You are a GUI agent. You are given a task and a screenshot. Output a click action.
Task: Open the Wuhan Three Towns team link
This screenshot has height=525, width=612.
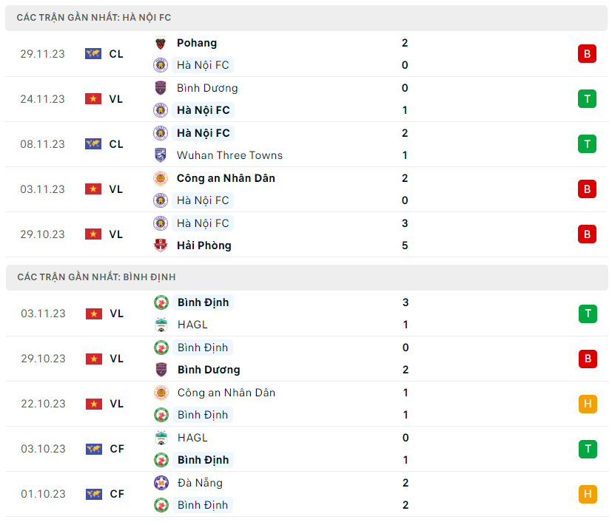pos(229,155)
